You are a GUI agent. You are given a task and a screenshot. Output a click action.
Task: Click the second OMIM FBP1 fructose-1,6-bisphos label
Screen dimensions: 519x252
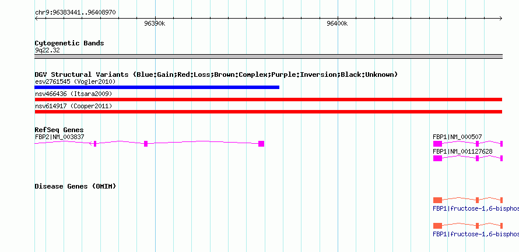coord(476,234)
